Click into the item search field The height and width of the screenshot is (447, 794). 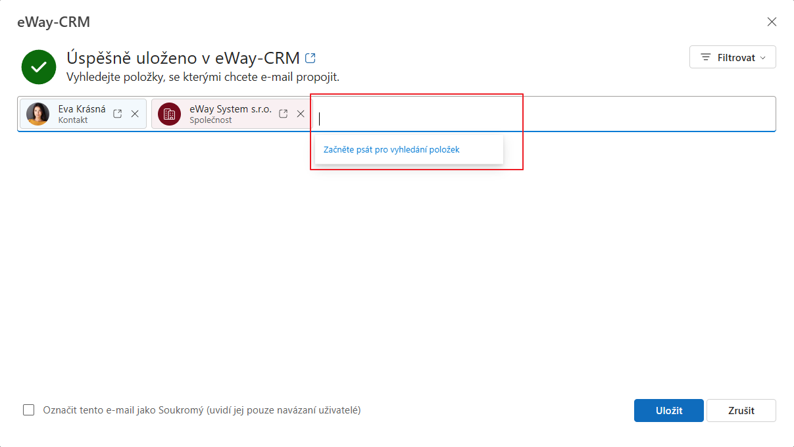[545, 114]
